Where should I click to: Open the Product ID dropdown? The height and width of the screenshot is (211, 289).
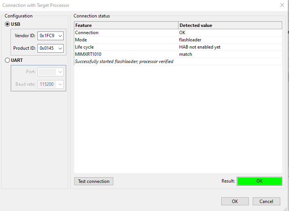click(60, 48)
